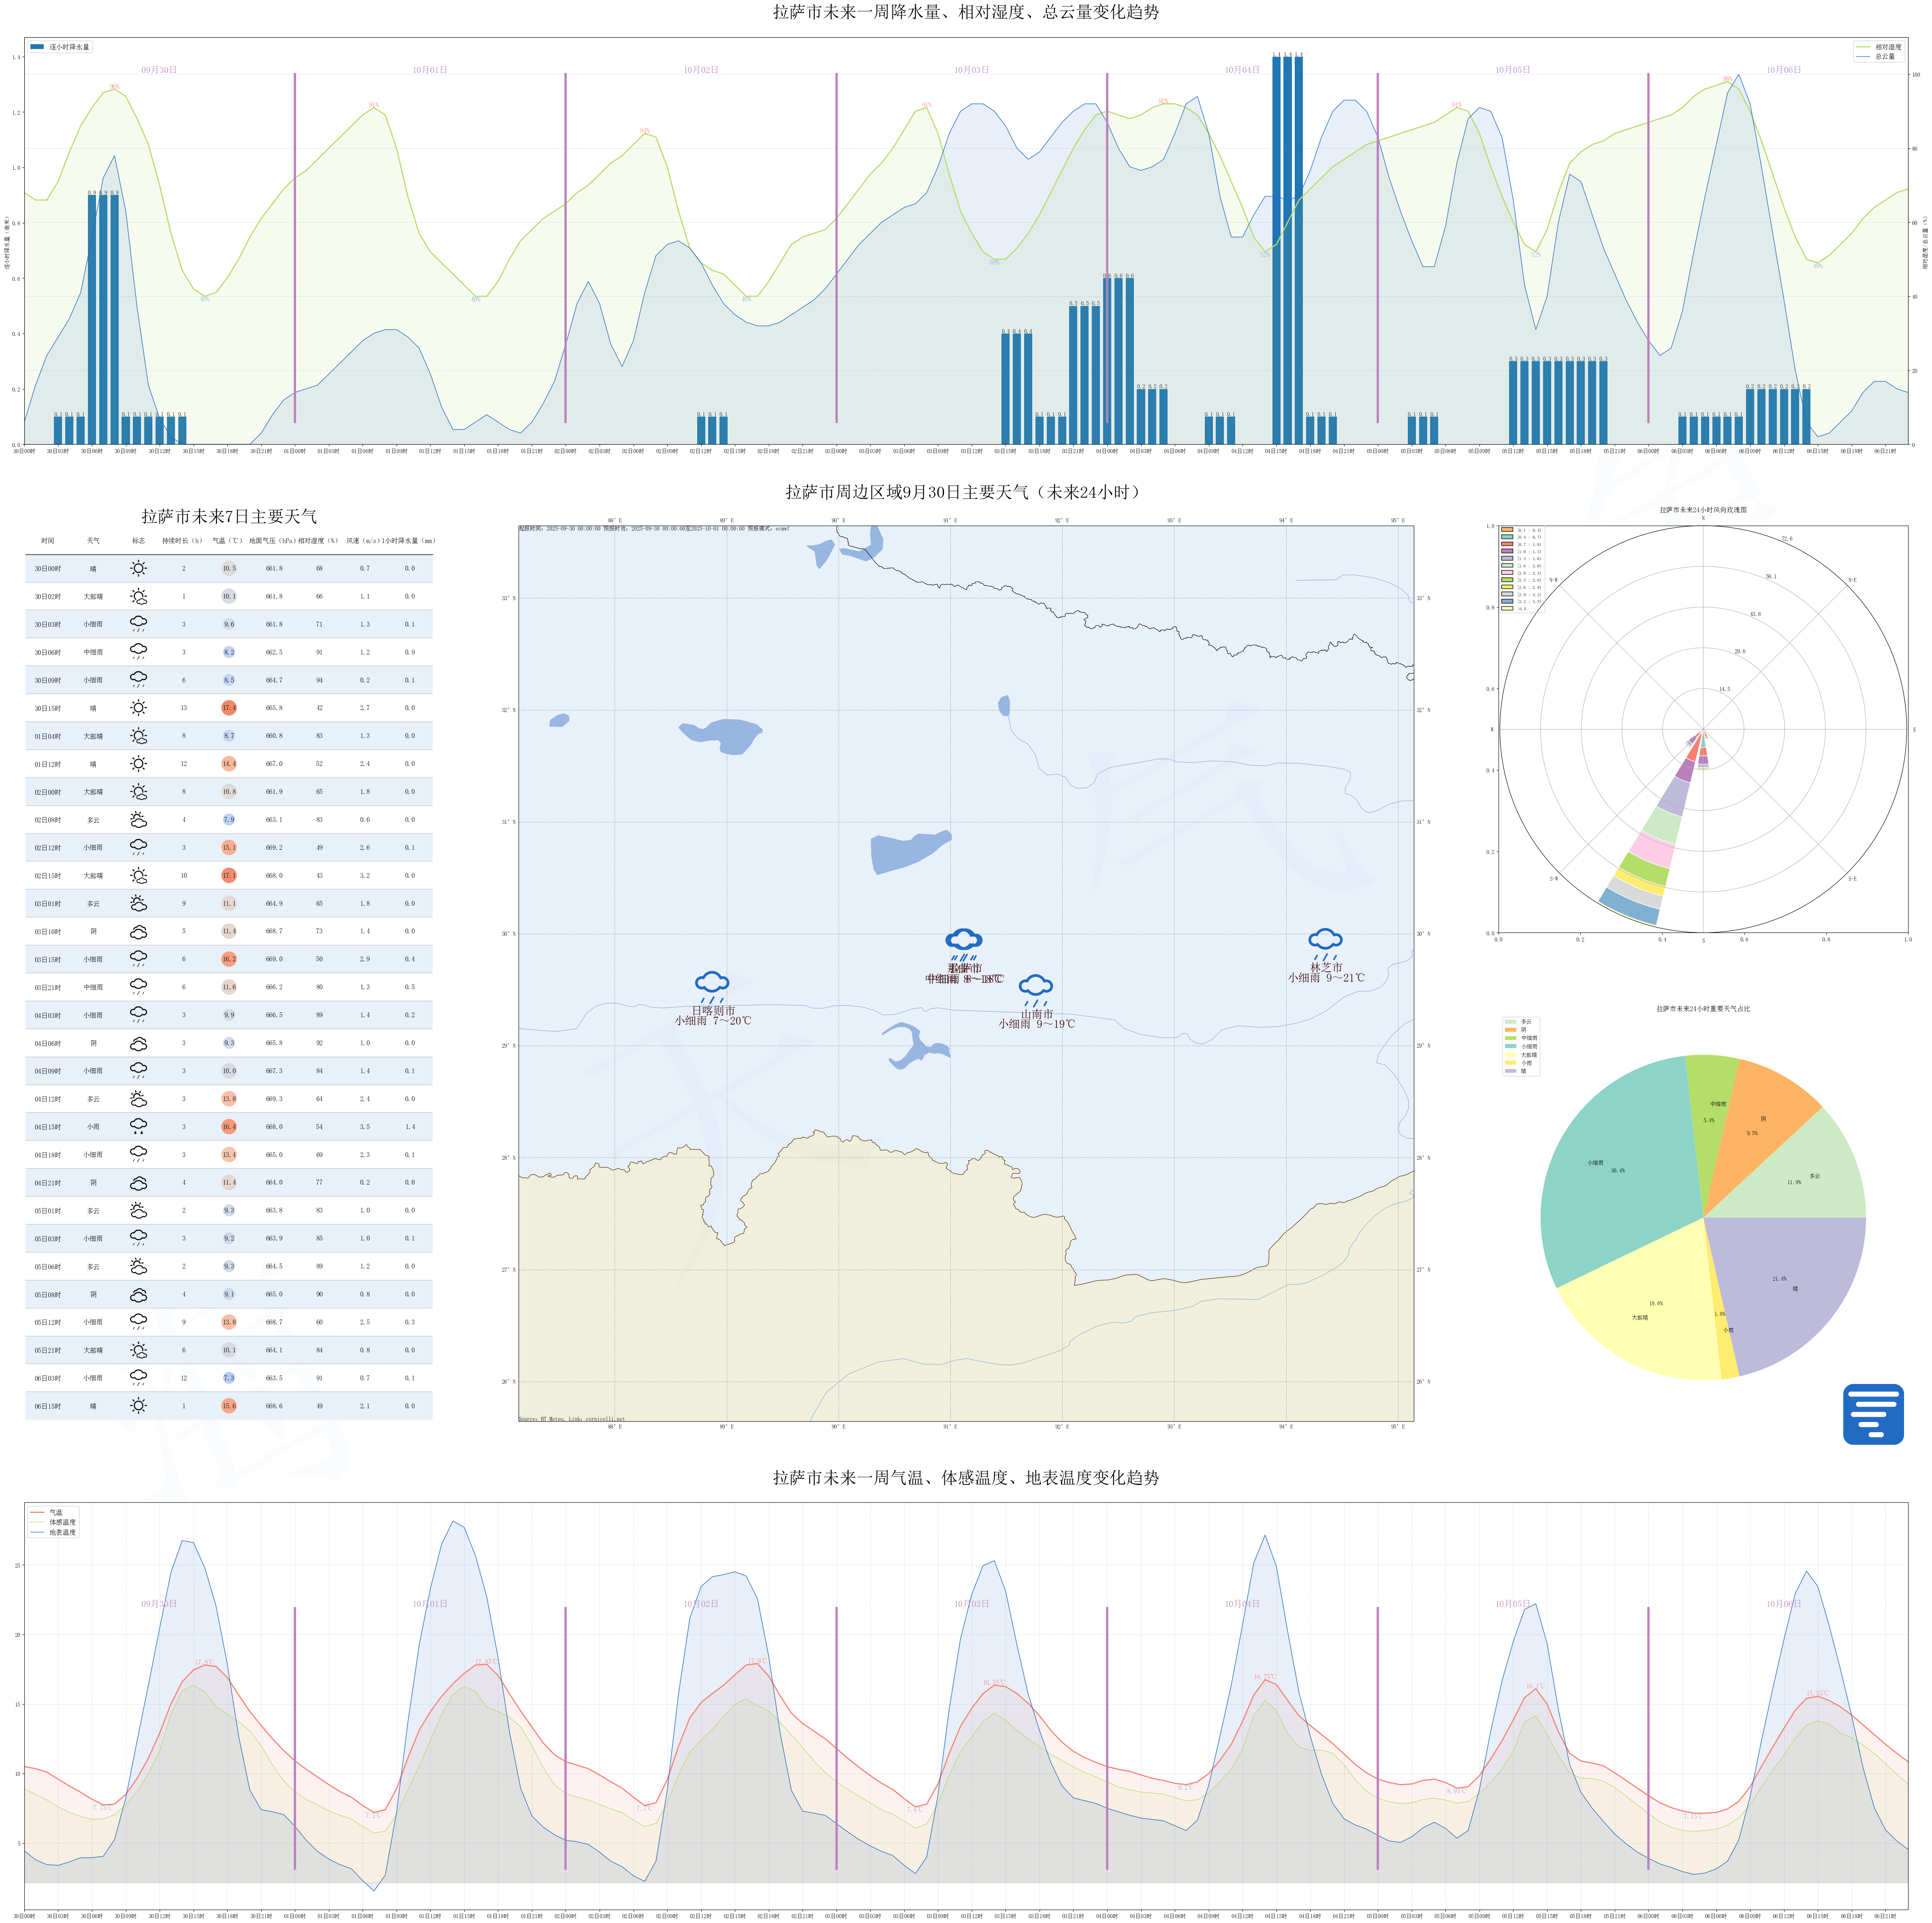Click the 林芝市 小细雨 9~21℃ label on the map
Image resolution: width=1932 pixels, height=1923 pixels.
pyautogui.click(x=1326, y=973)
